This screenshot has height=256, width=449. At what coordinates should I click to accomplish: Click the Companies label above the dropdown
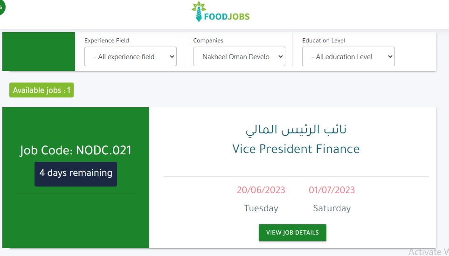208,41
